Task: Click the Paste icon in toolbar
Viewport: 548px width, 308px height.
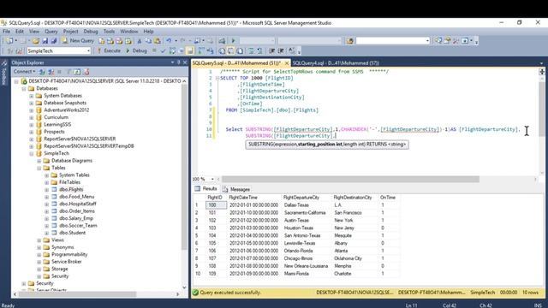Action: point(158,41)
